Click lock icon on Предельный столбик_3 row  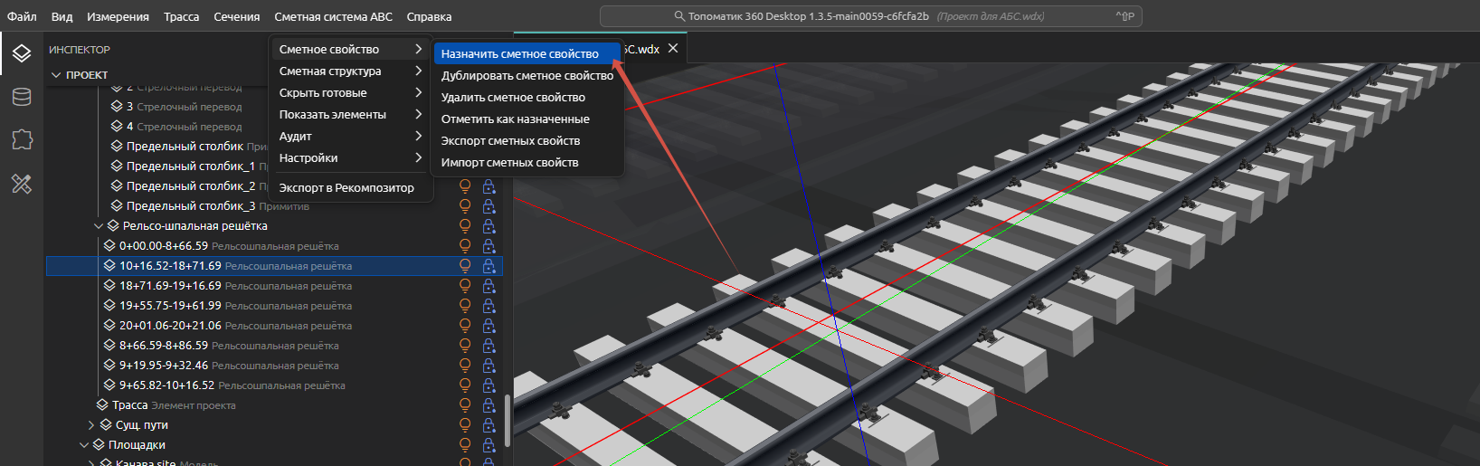click(x=489, y=206)
